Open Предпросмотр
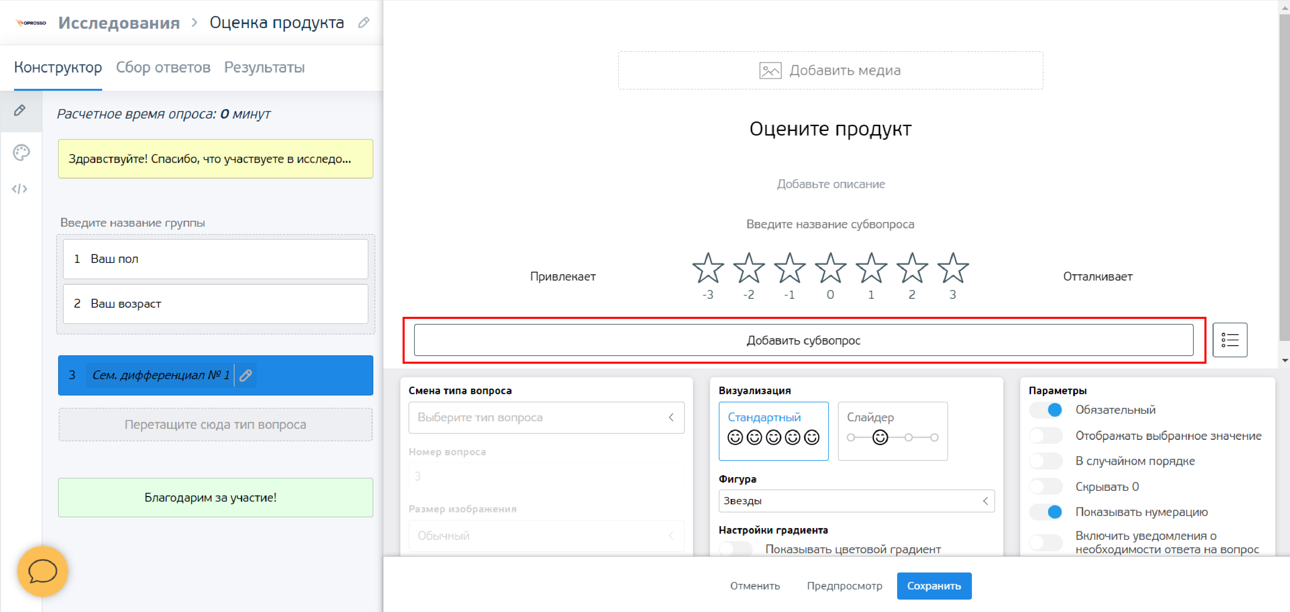The height and width of the screenshot is (612, 1290). click(x=844, y=586)
